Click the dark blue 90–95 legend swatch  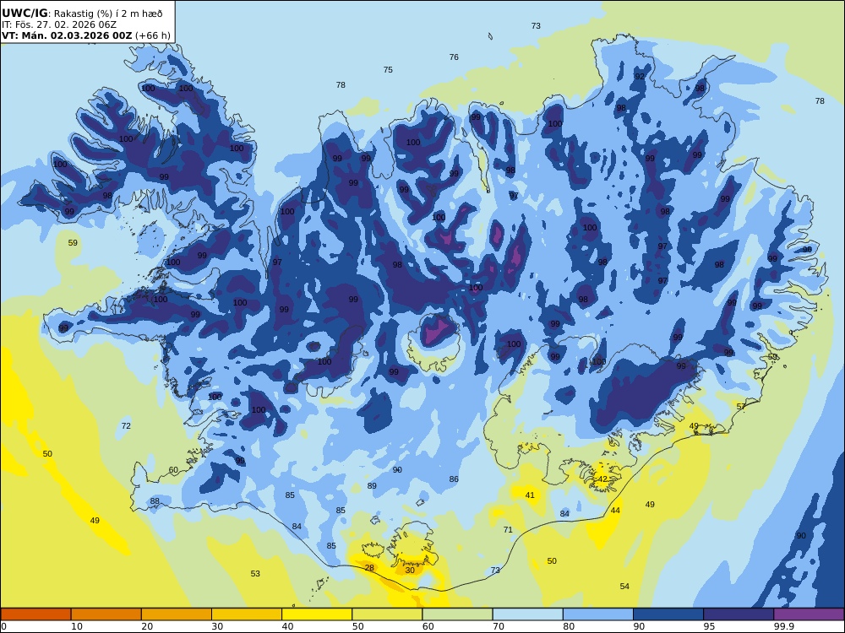(668, 614)
